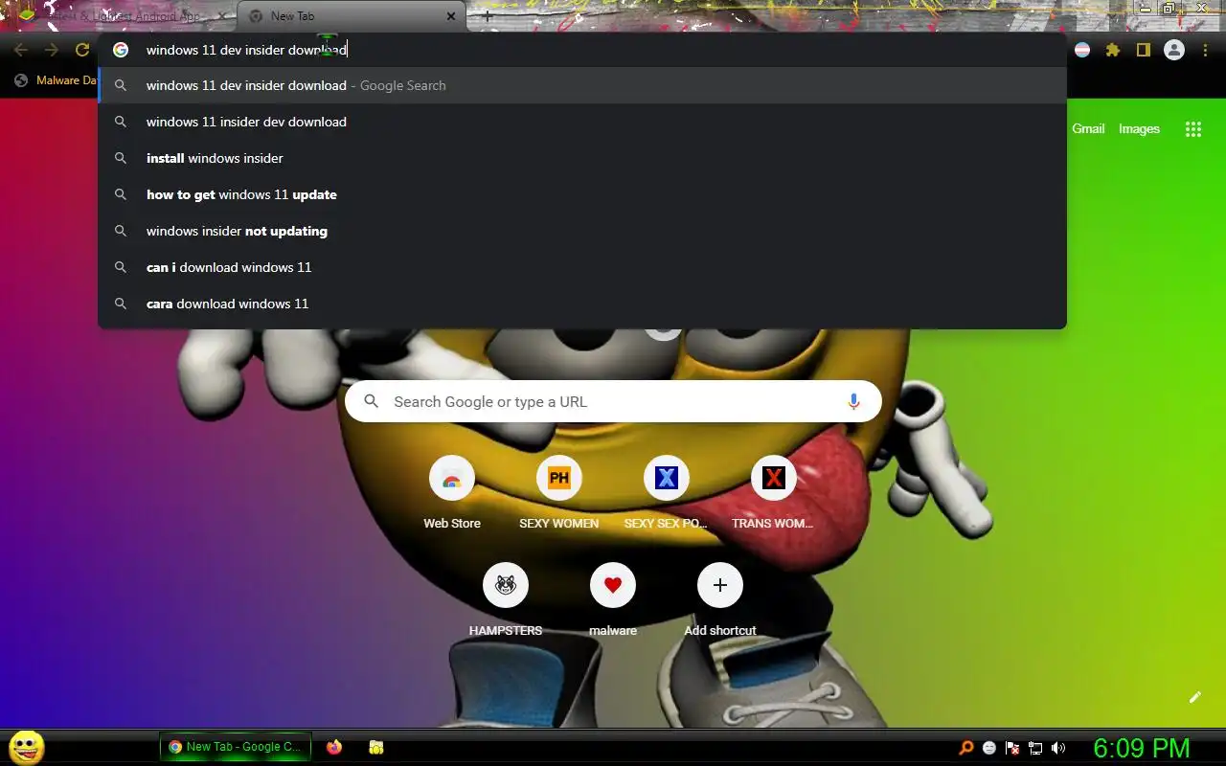Image resolution: width=1226 pixels, height=766 pixels.
Task: Open the Gmail link
Action: (1088, 128)
